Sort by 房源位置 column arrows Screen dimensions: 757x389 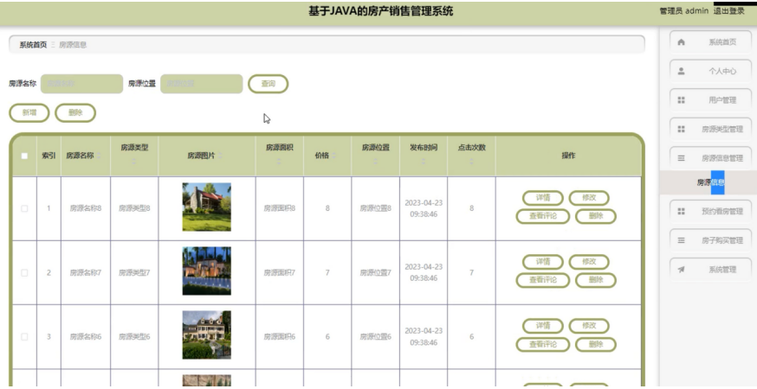[x=376, y=162]
